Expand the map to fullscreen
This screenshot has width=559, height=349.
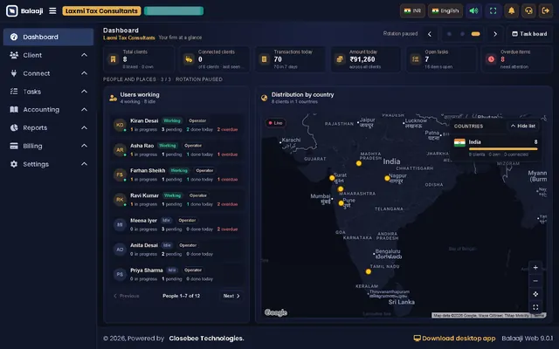click(x=535, y=307)
